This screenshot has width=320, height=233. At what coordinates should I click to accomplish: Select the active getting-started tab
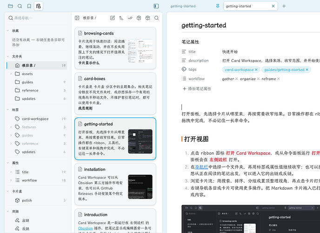pyautogui.click(x=251, y=6)
